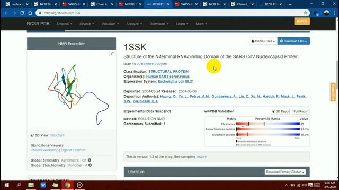Reload the page with the refresh icon

pyautogui.click(x=22, y=13)
